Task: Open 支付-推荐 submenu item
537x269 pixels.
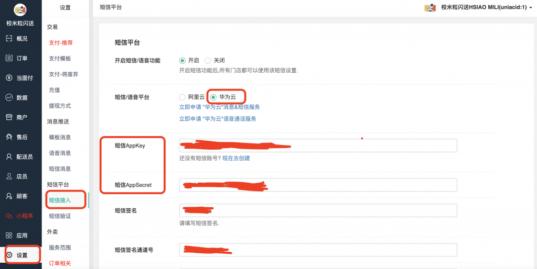Action: click(x=61, y=43)
